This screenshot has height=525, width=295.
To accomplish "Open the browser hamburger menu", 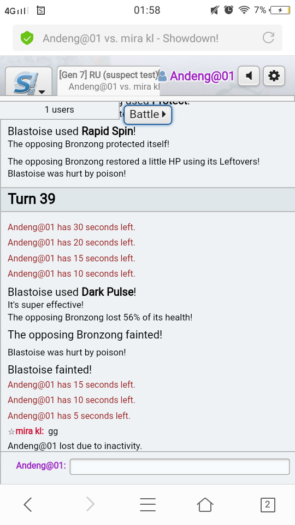I will (147, 504).
